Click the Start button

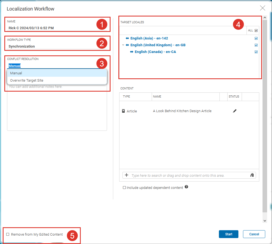(x=228, y=234)
